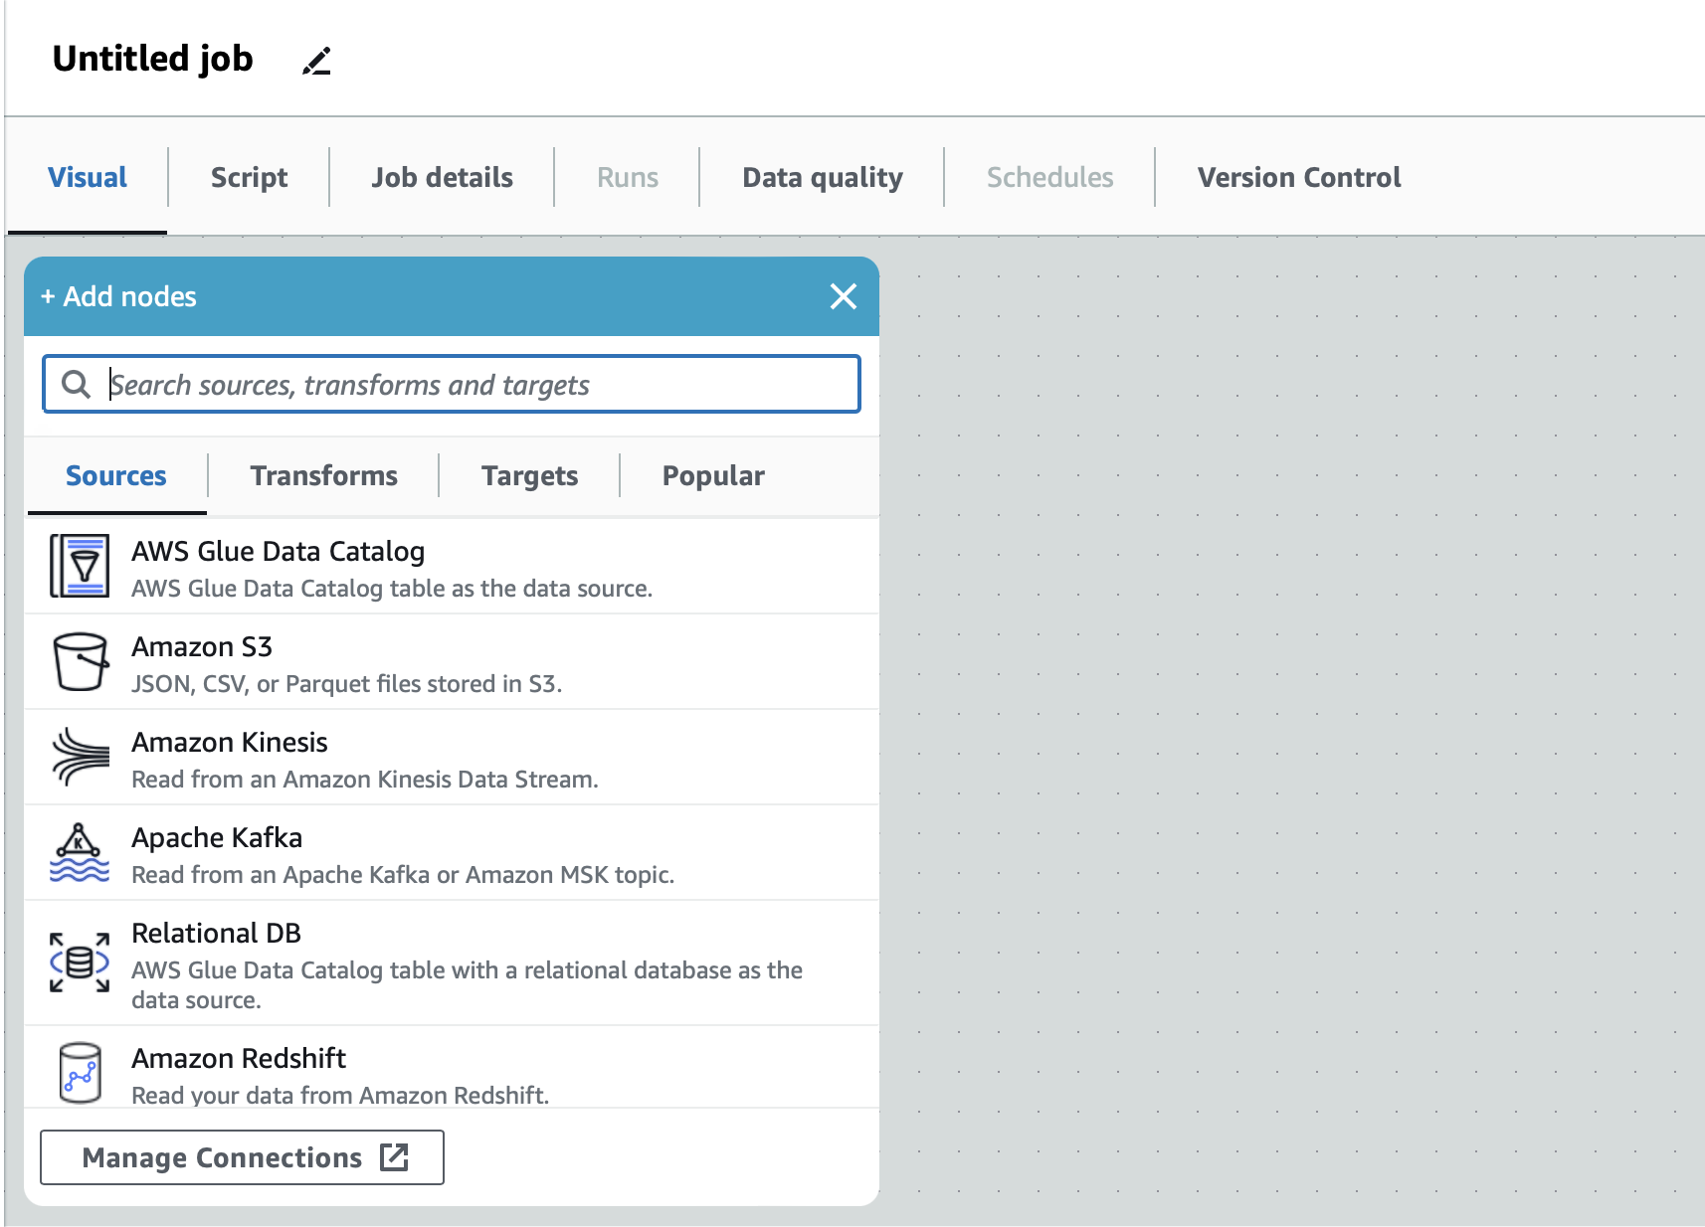The width and height of the screenshot is (1705, 1227).
Task: Click the Untitled job title
Action: pos(153,59)
